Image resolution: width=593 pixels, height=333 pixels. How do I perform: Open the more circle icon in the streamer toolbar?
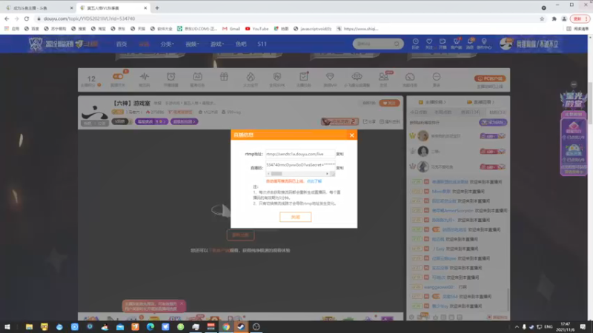437,77
